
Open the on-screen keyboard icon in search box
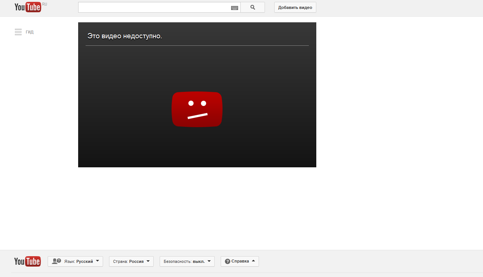pos(234,7)
